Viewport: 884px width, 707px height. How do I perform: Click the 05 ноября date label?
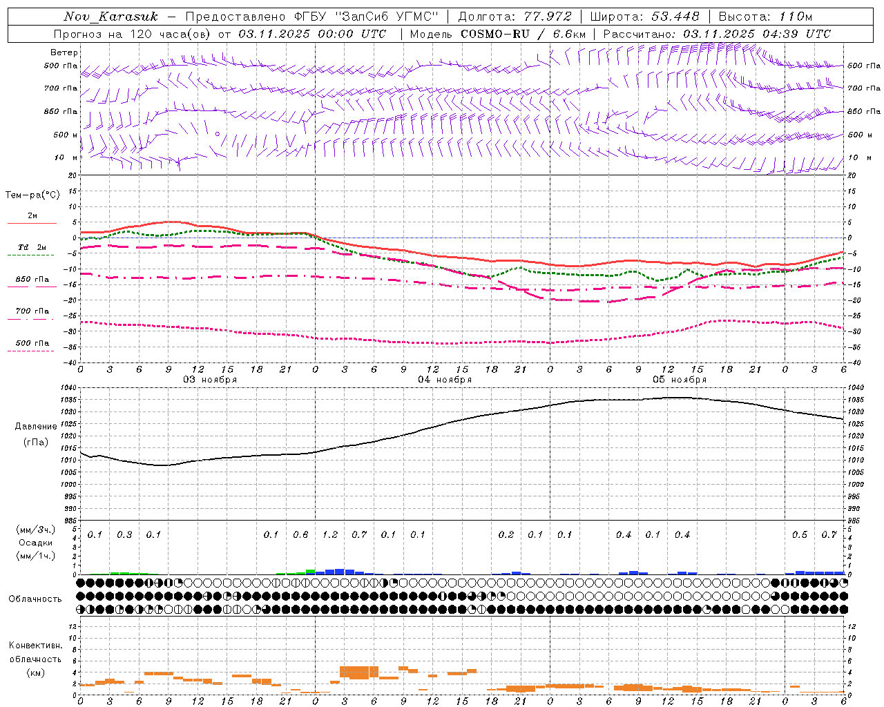680,380
